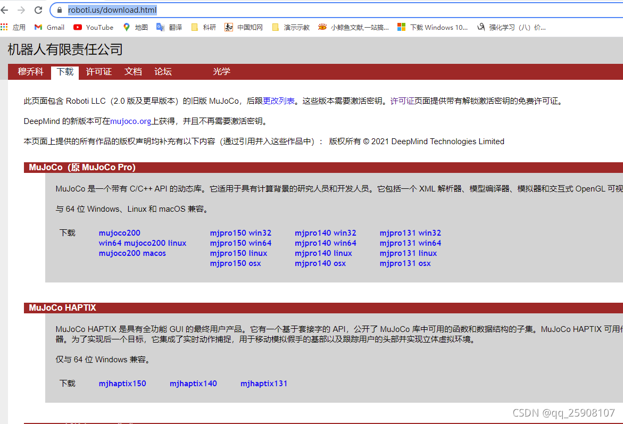Open the 地图 bookmark
623x424 pixels.
[135, 27]
